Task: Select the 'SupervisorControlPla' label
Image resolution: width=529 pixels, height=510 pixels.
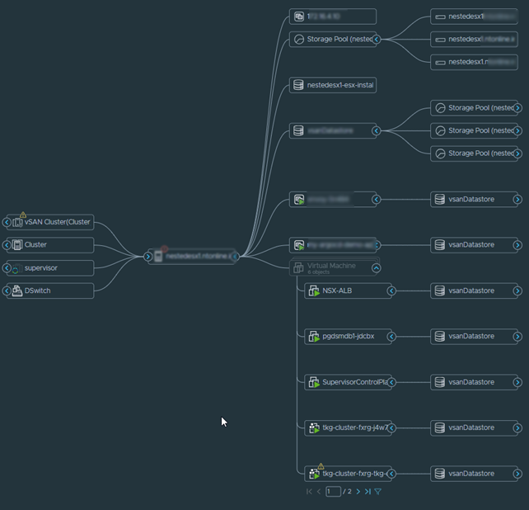Action: tap(355, 382)
